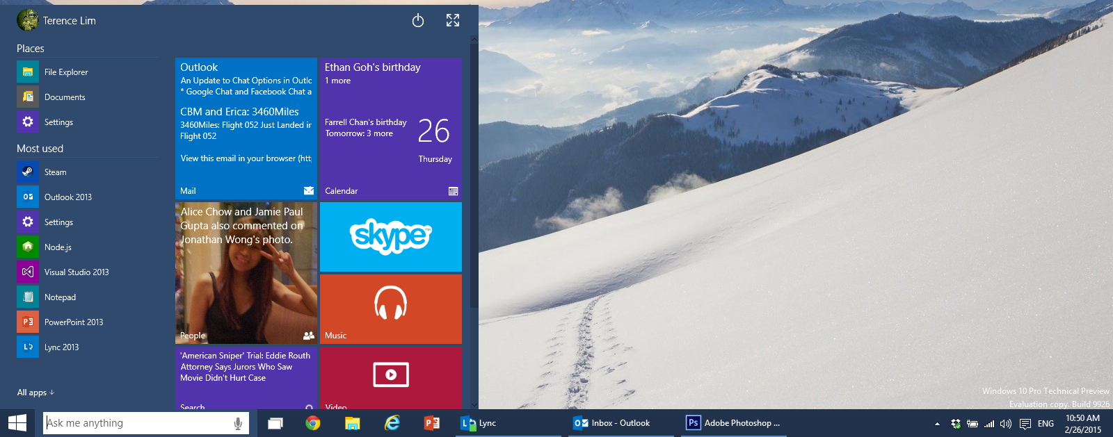Open PowerPoint from taskbar
The image size is (1113, 437).
tap(432, 423)
